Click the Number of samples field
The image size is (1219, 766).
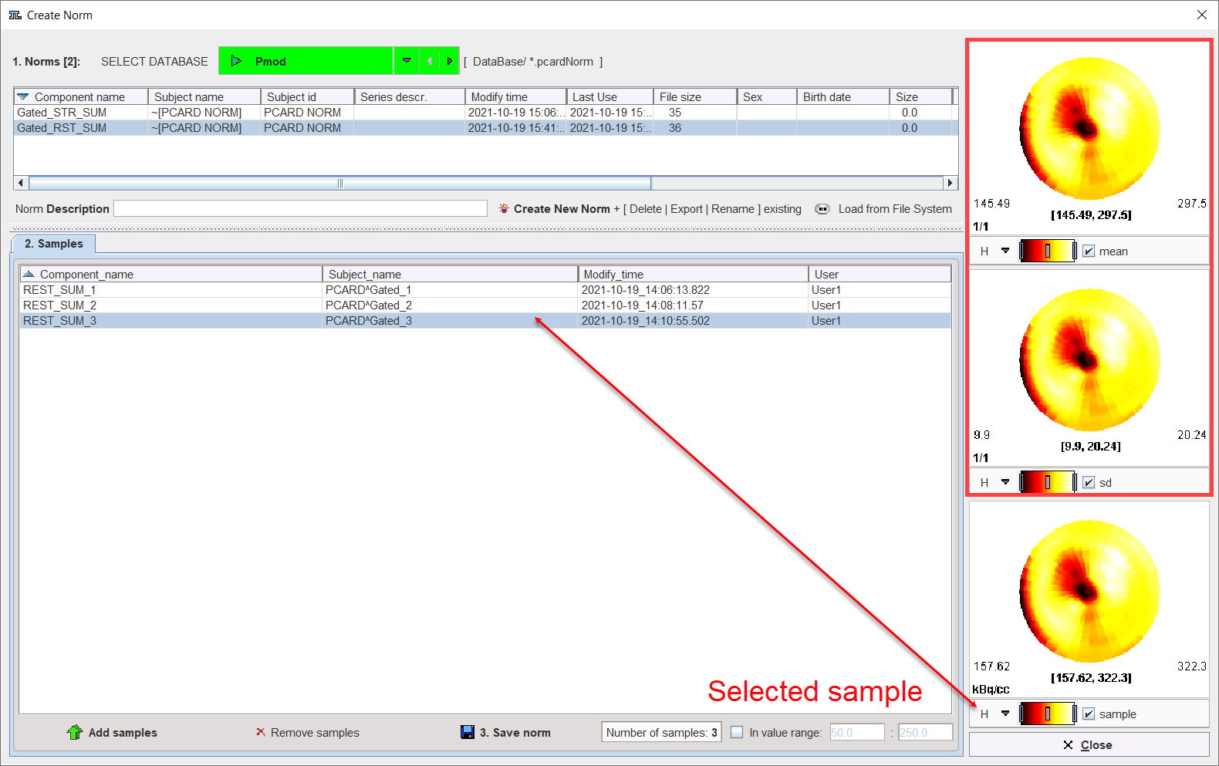pos(661,732)
